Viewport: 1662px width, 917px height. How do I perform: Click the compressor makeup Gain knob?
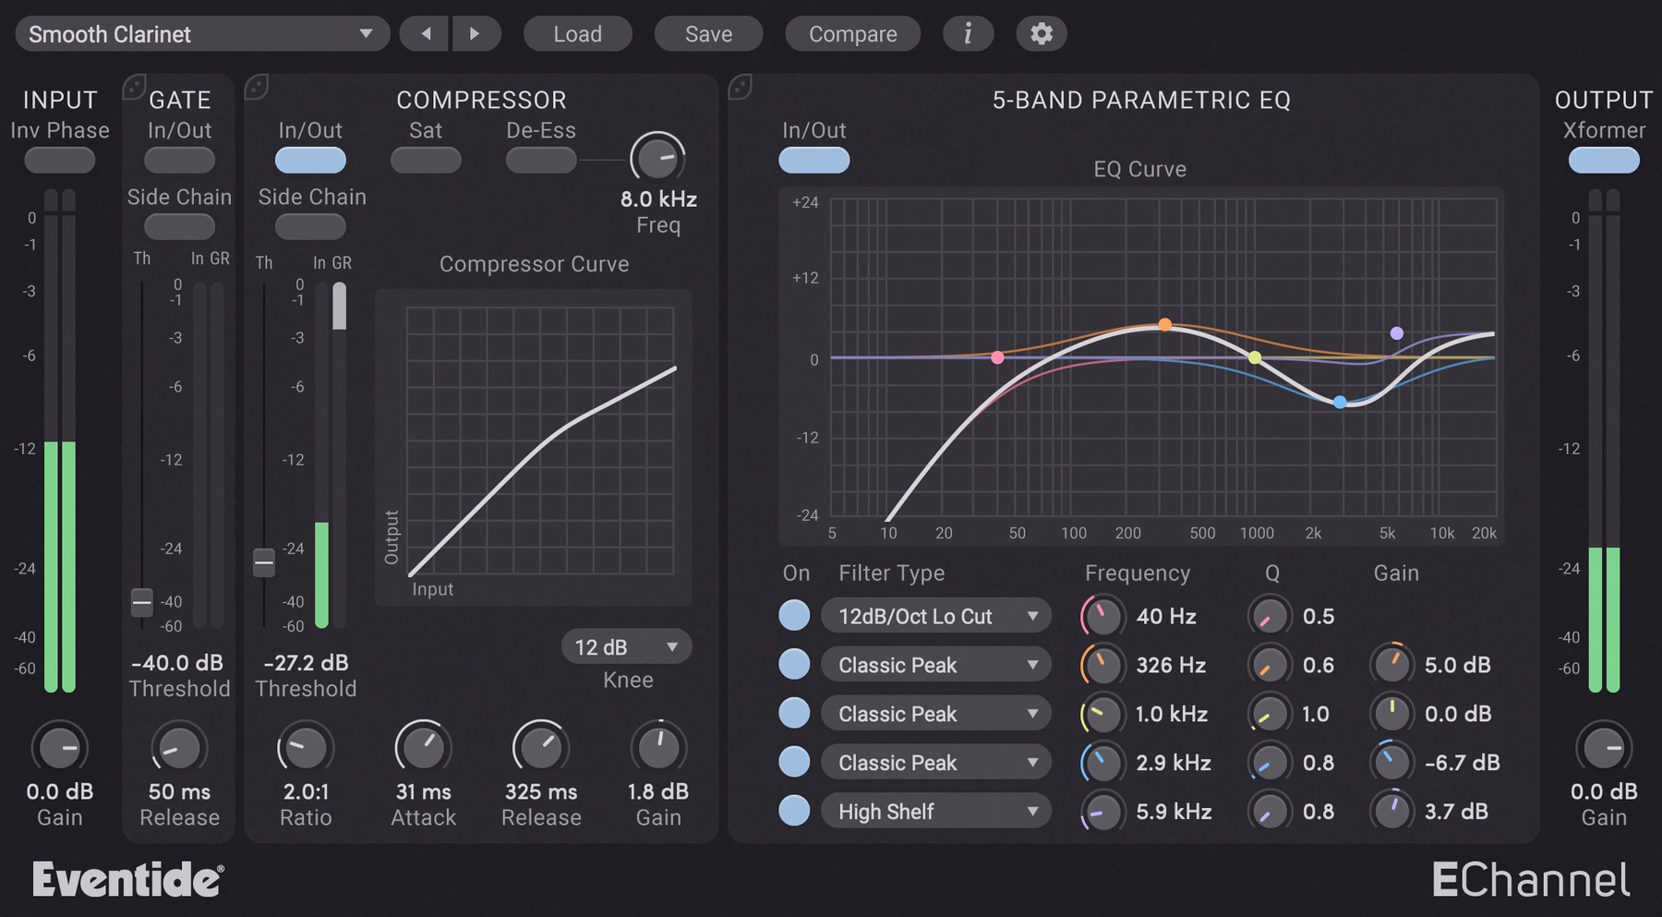658,747
